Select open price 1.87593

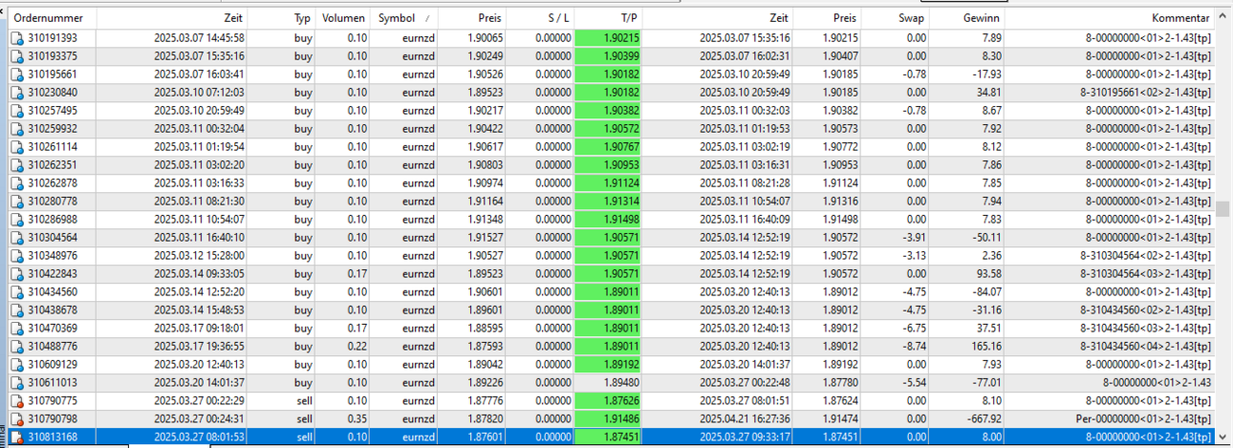click(483, 347)
